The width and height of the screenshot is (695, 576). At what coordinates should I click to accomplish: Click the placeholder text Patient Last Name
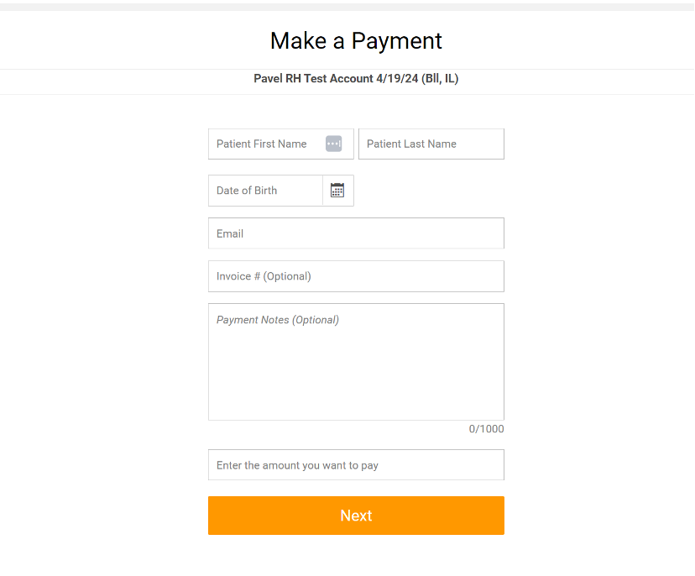point(411,144)
